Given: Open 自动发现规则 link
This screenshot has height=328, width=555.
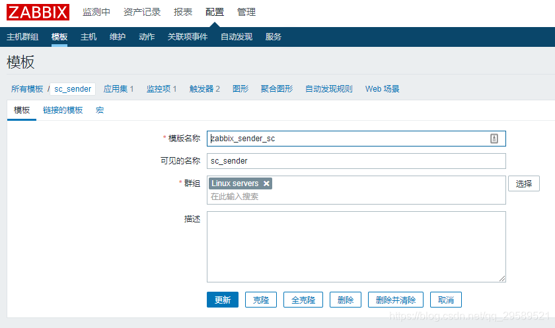Looking at the screenshot, I should (329, 88).
